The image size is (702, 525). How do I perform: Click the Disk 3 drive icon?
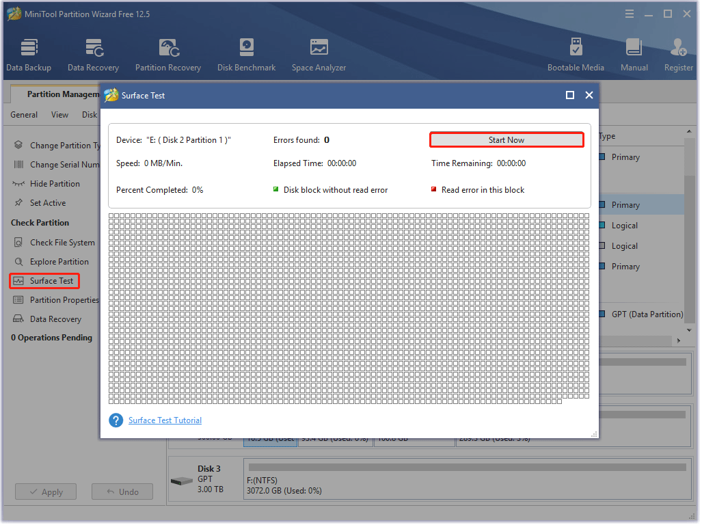pyautogui.click(x=182, y=481)
